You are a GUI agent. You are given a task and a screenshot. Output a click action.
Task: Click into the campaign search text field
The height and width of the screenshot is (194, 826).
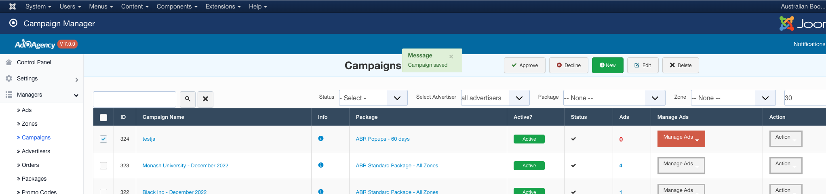pyautogui.click(x=134, y=99)
